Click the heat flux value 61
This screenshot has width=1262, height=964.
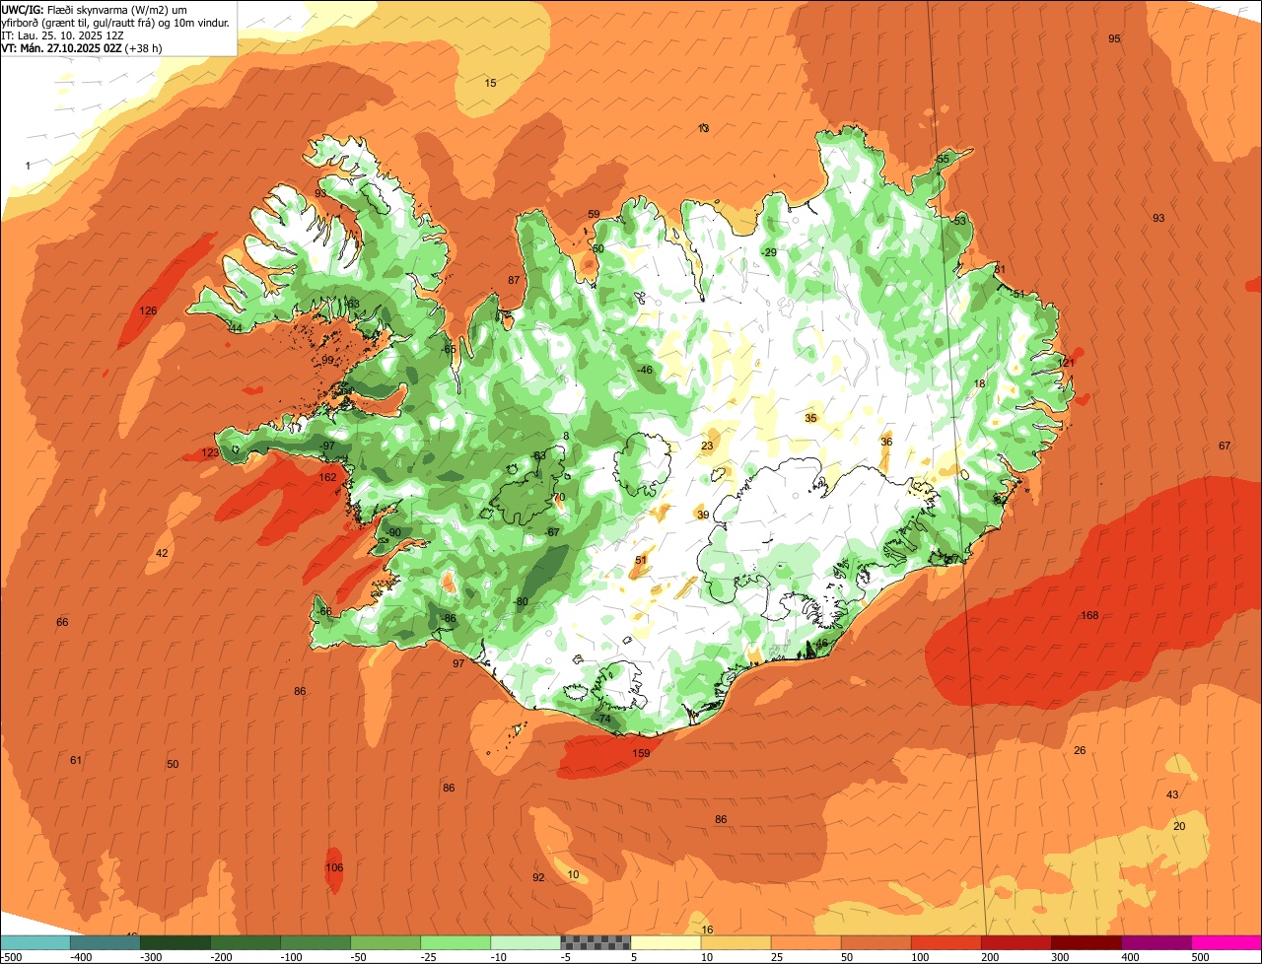coord(76,760)
